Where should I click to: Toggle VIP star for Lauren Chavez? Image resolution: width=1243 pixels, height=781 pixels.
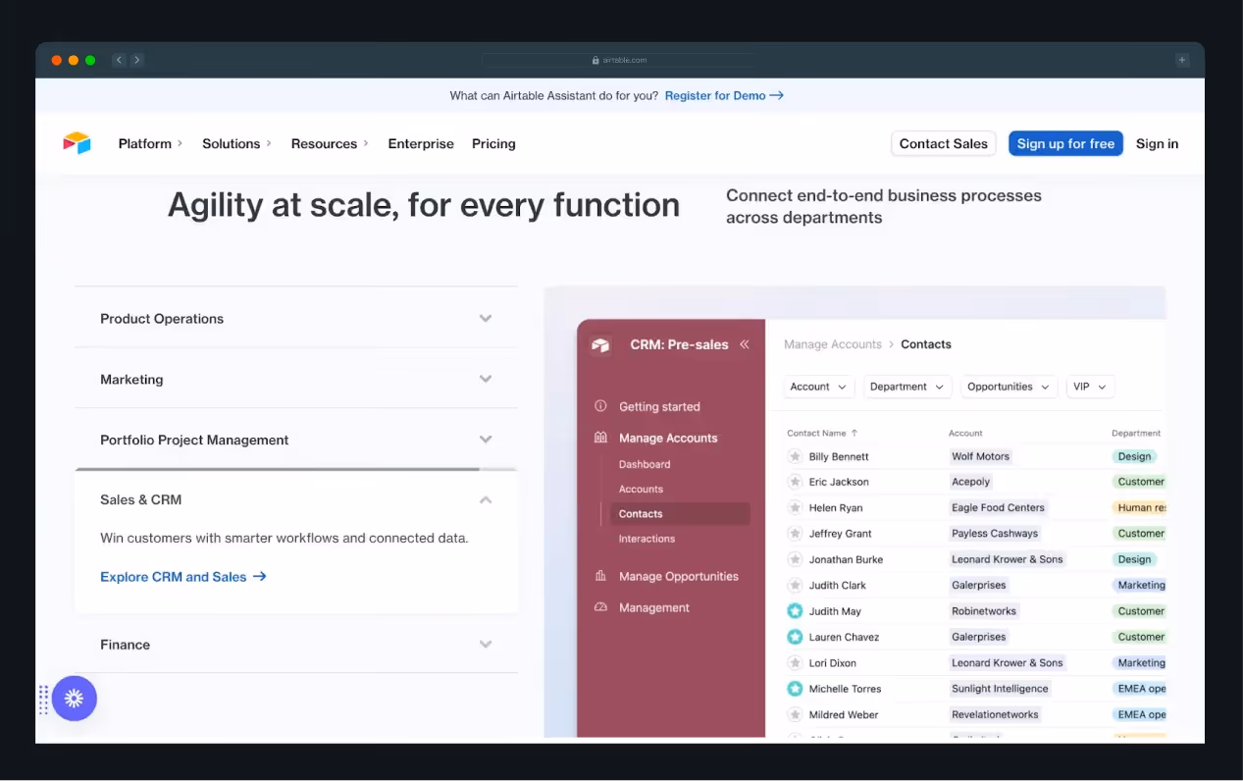(795, 637)
